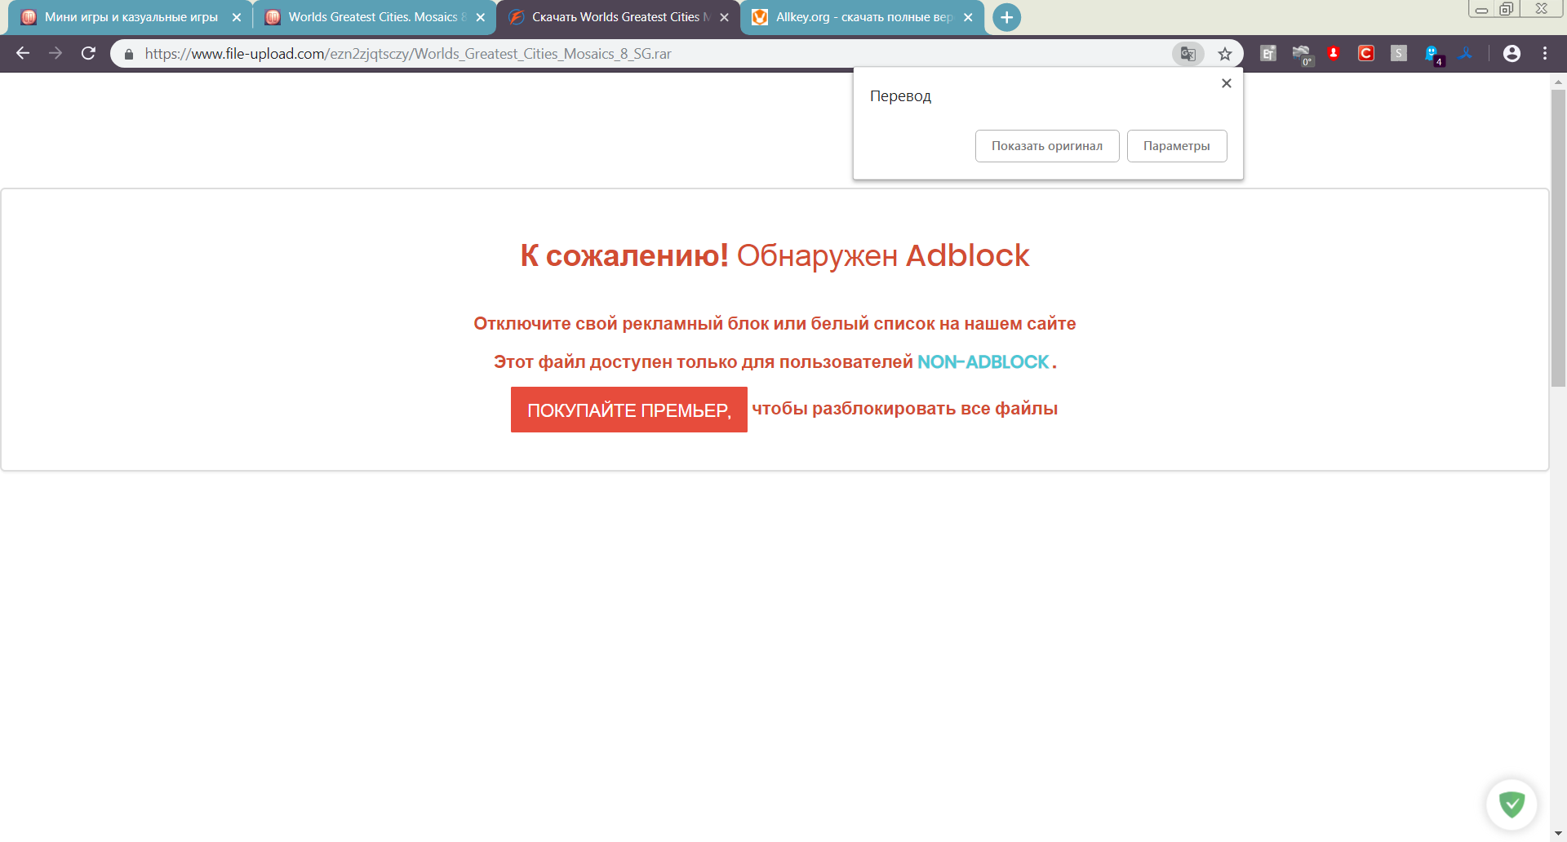
Task: Click the scrollbar down arrow
Action: click(1558, 834)
